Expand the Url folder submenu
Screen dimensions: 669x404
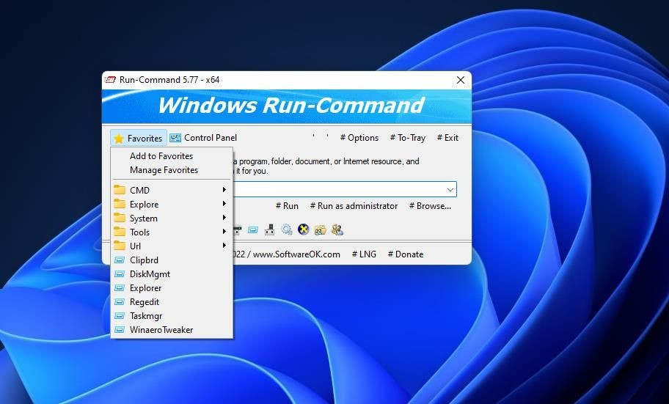[x=172, y=246]
